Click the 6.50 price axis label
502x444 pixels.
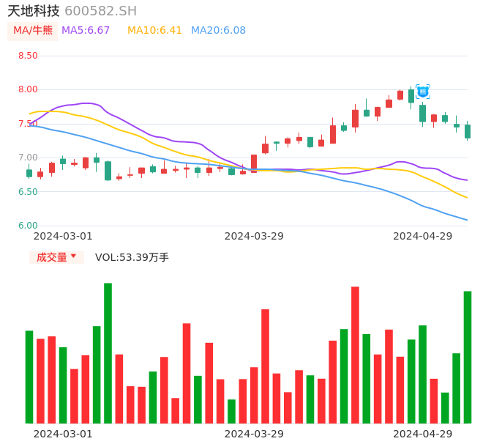coord(28,192)
